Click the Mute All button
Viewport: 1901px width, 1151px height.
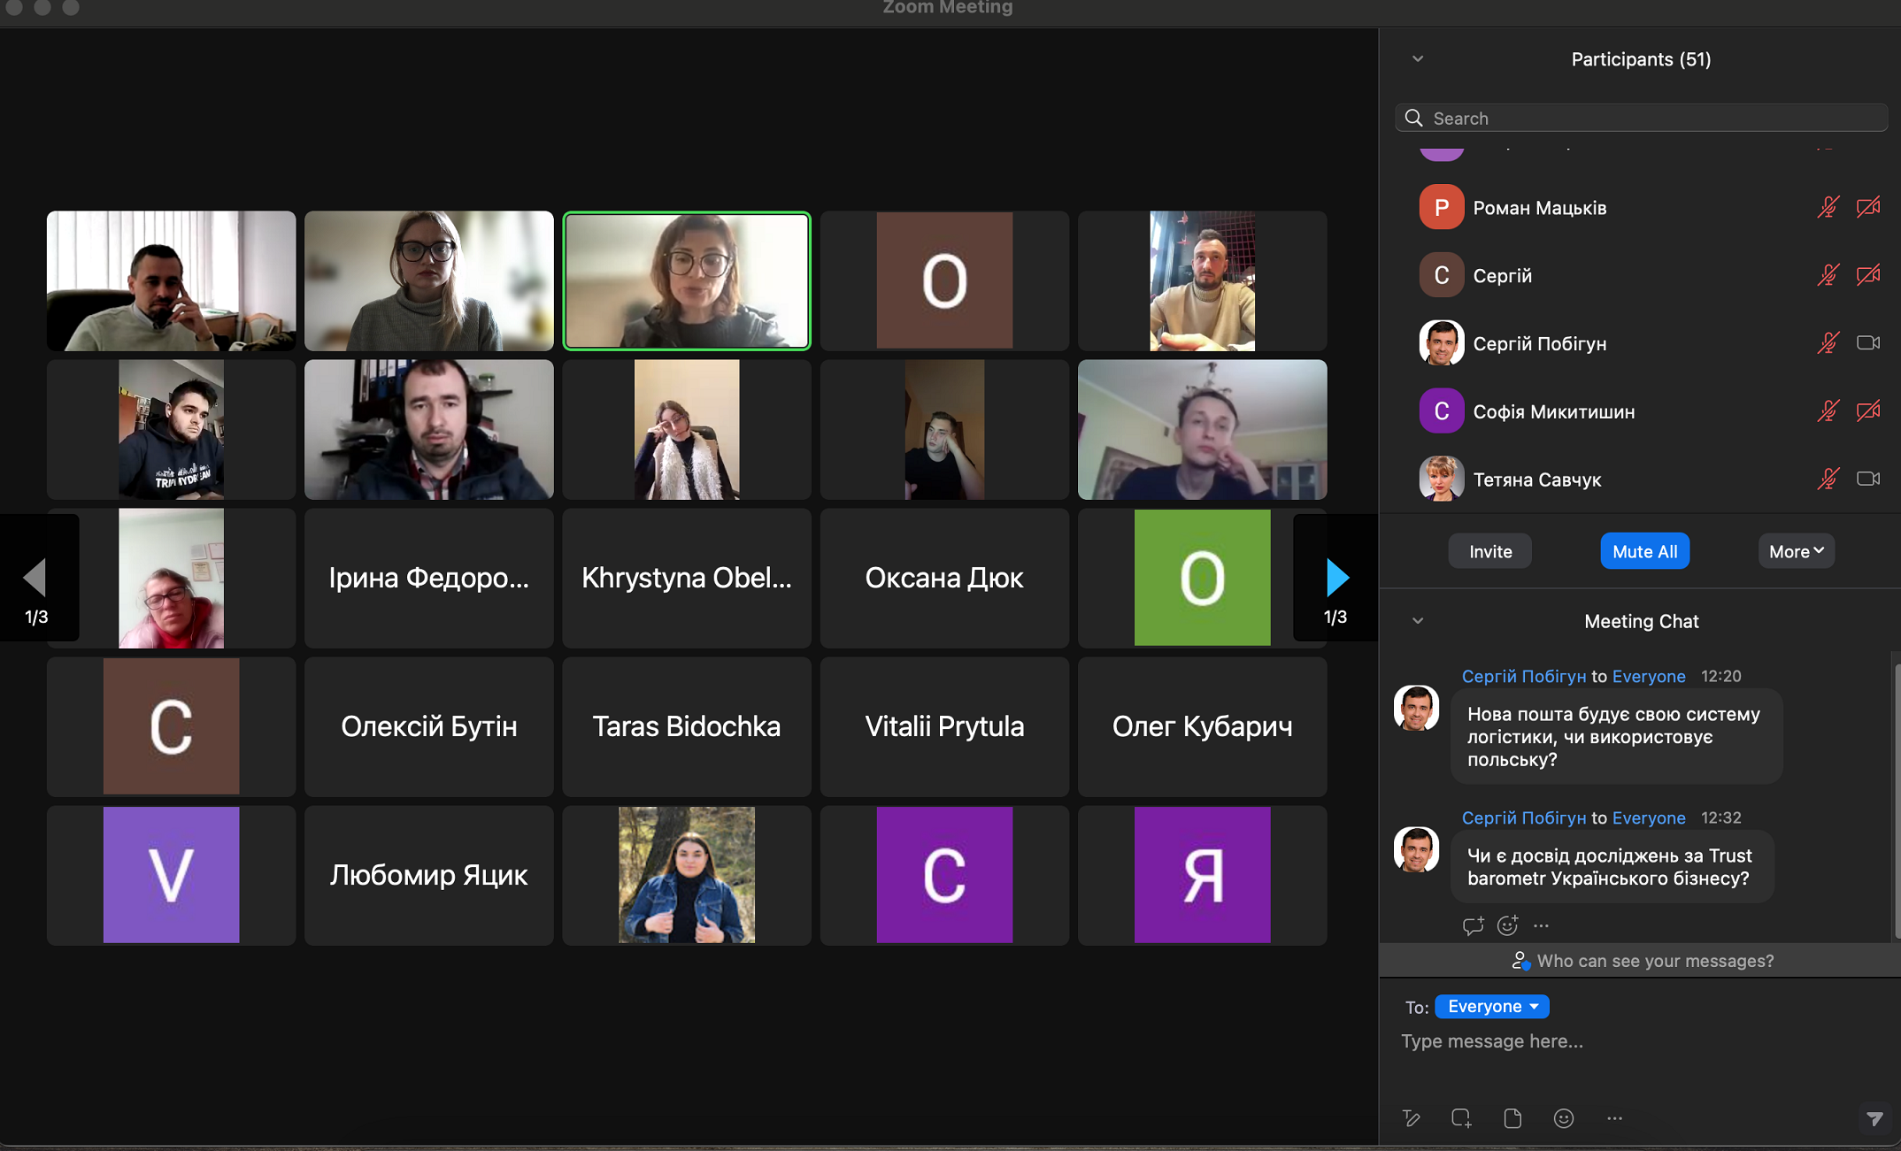[x=1644, y=551]
